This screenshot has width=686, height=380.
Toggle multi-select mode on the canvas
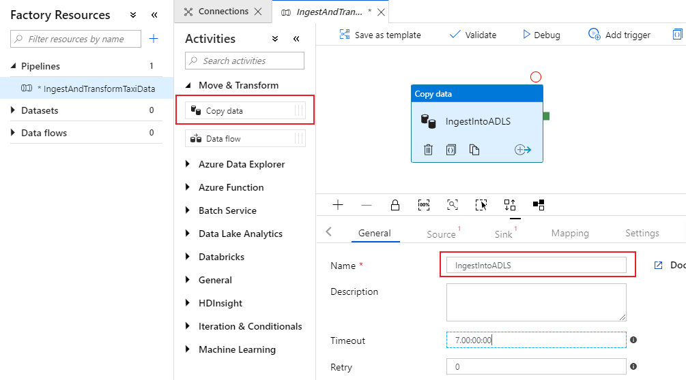[481, 205]
